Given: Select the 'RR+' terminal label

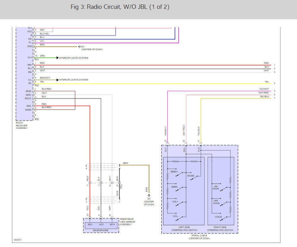Looking at the screenshot, I should 30,65.
